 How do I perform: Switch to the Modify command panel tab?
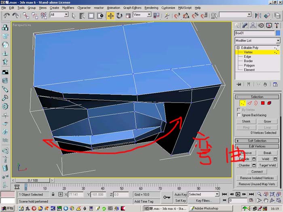245,25
